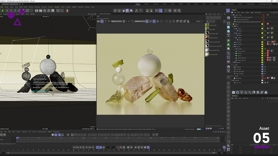
Task: Click the X-axis lock icon
Action: click(7, 10)
